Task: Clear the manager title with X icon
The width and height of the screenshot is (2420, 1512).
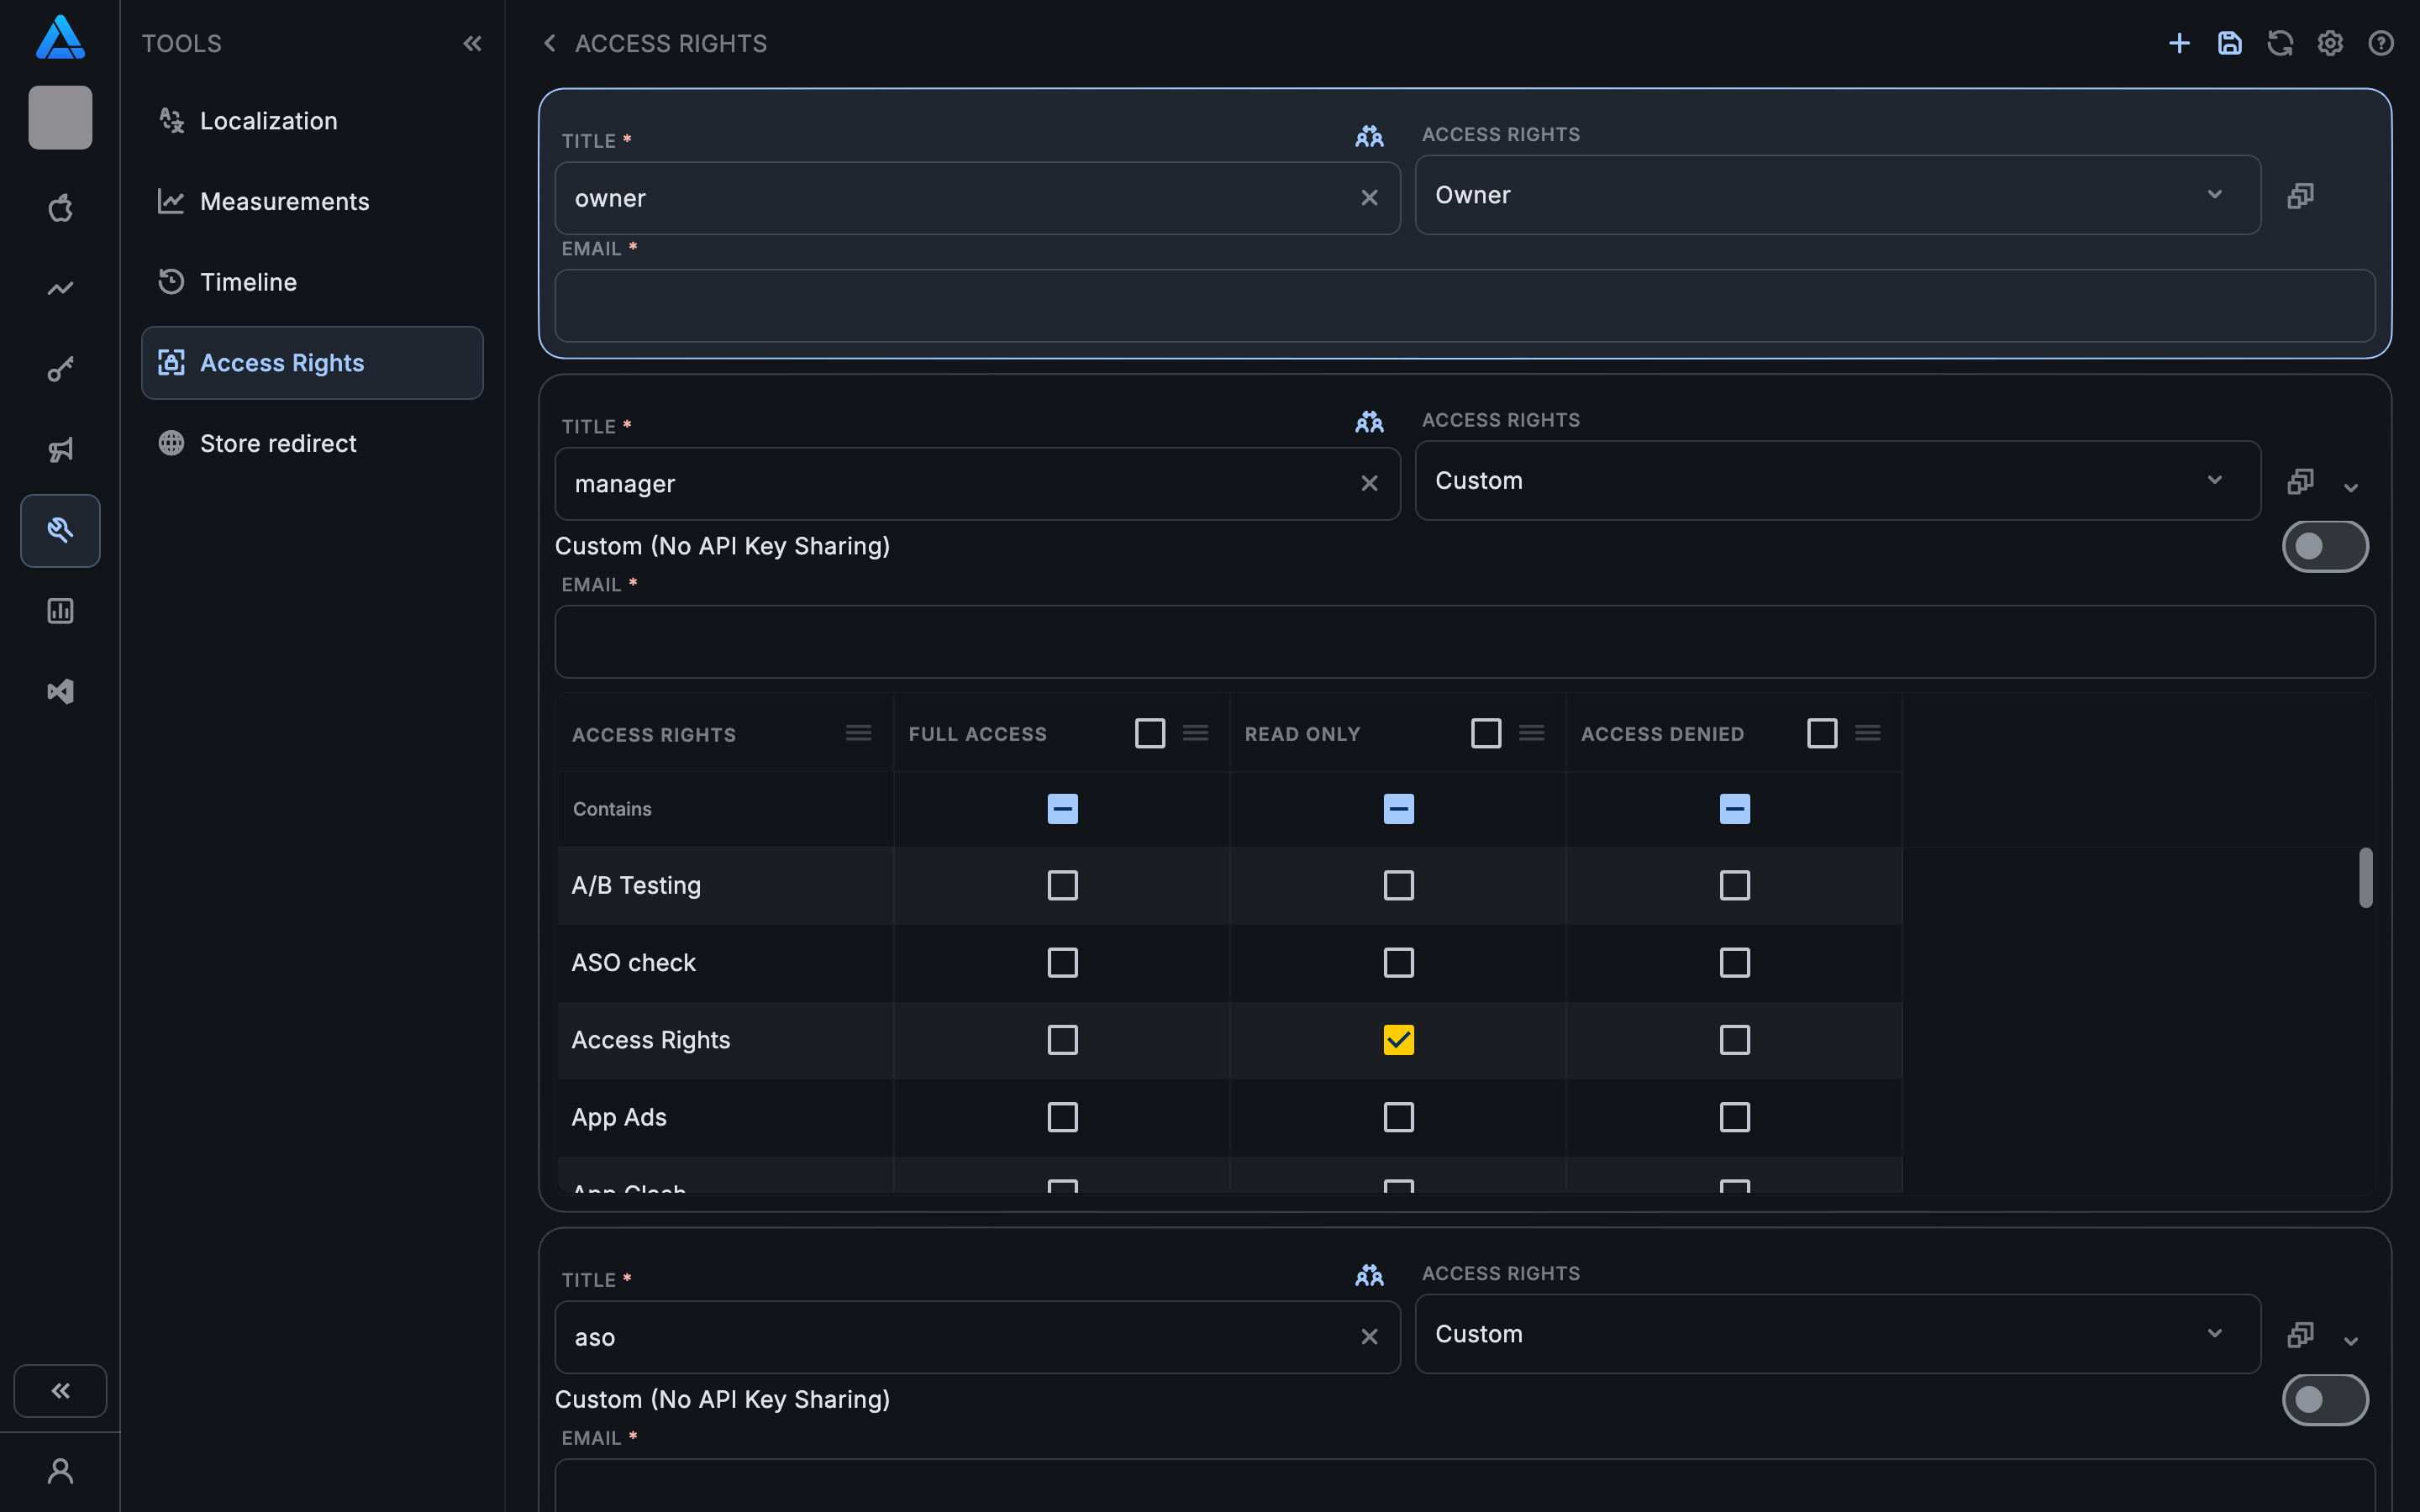Action: click(1369, 484)
